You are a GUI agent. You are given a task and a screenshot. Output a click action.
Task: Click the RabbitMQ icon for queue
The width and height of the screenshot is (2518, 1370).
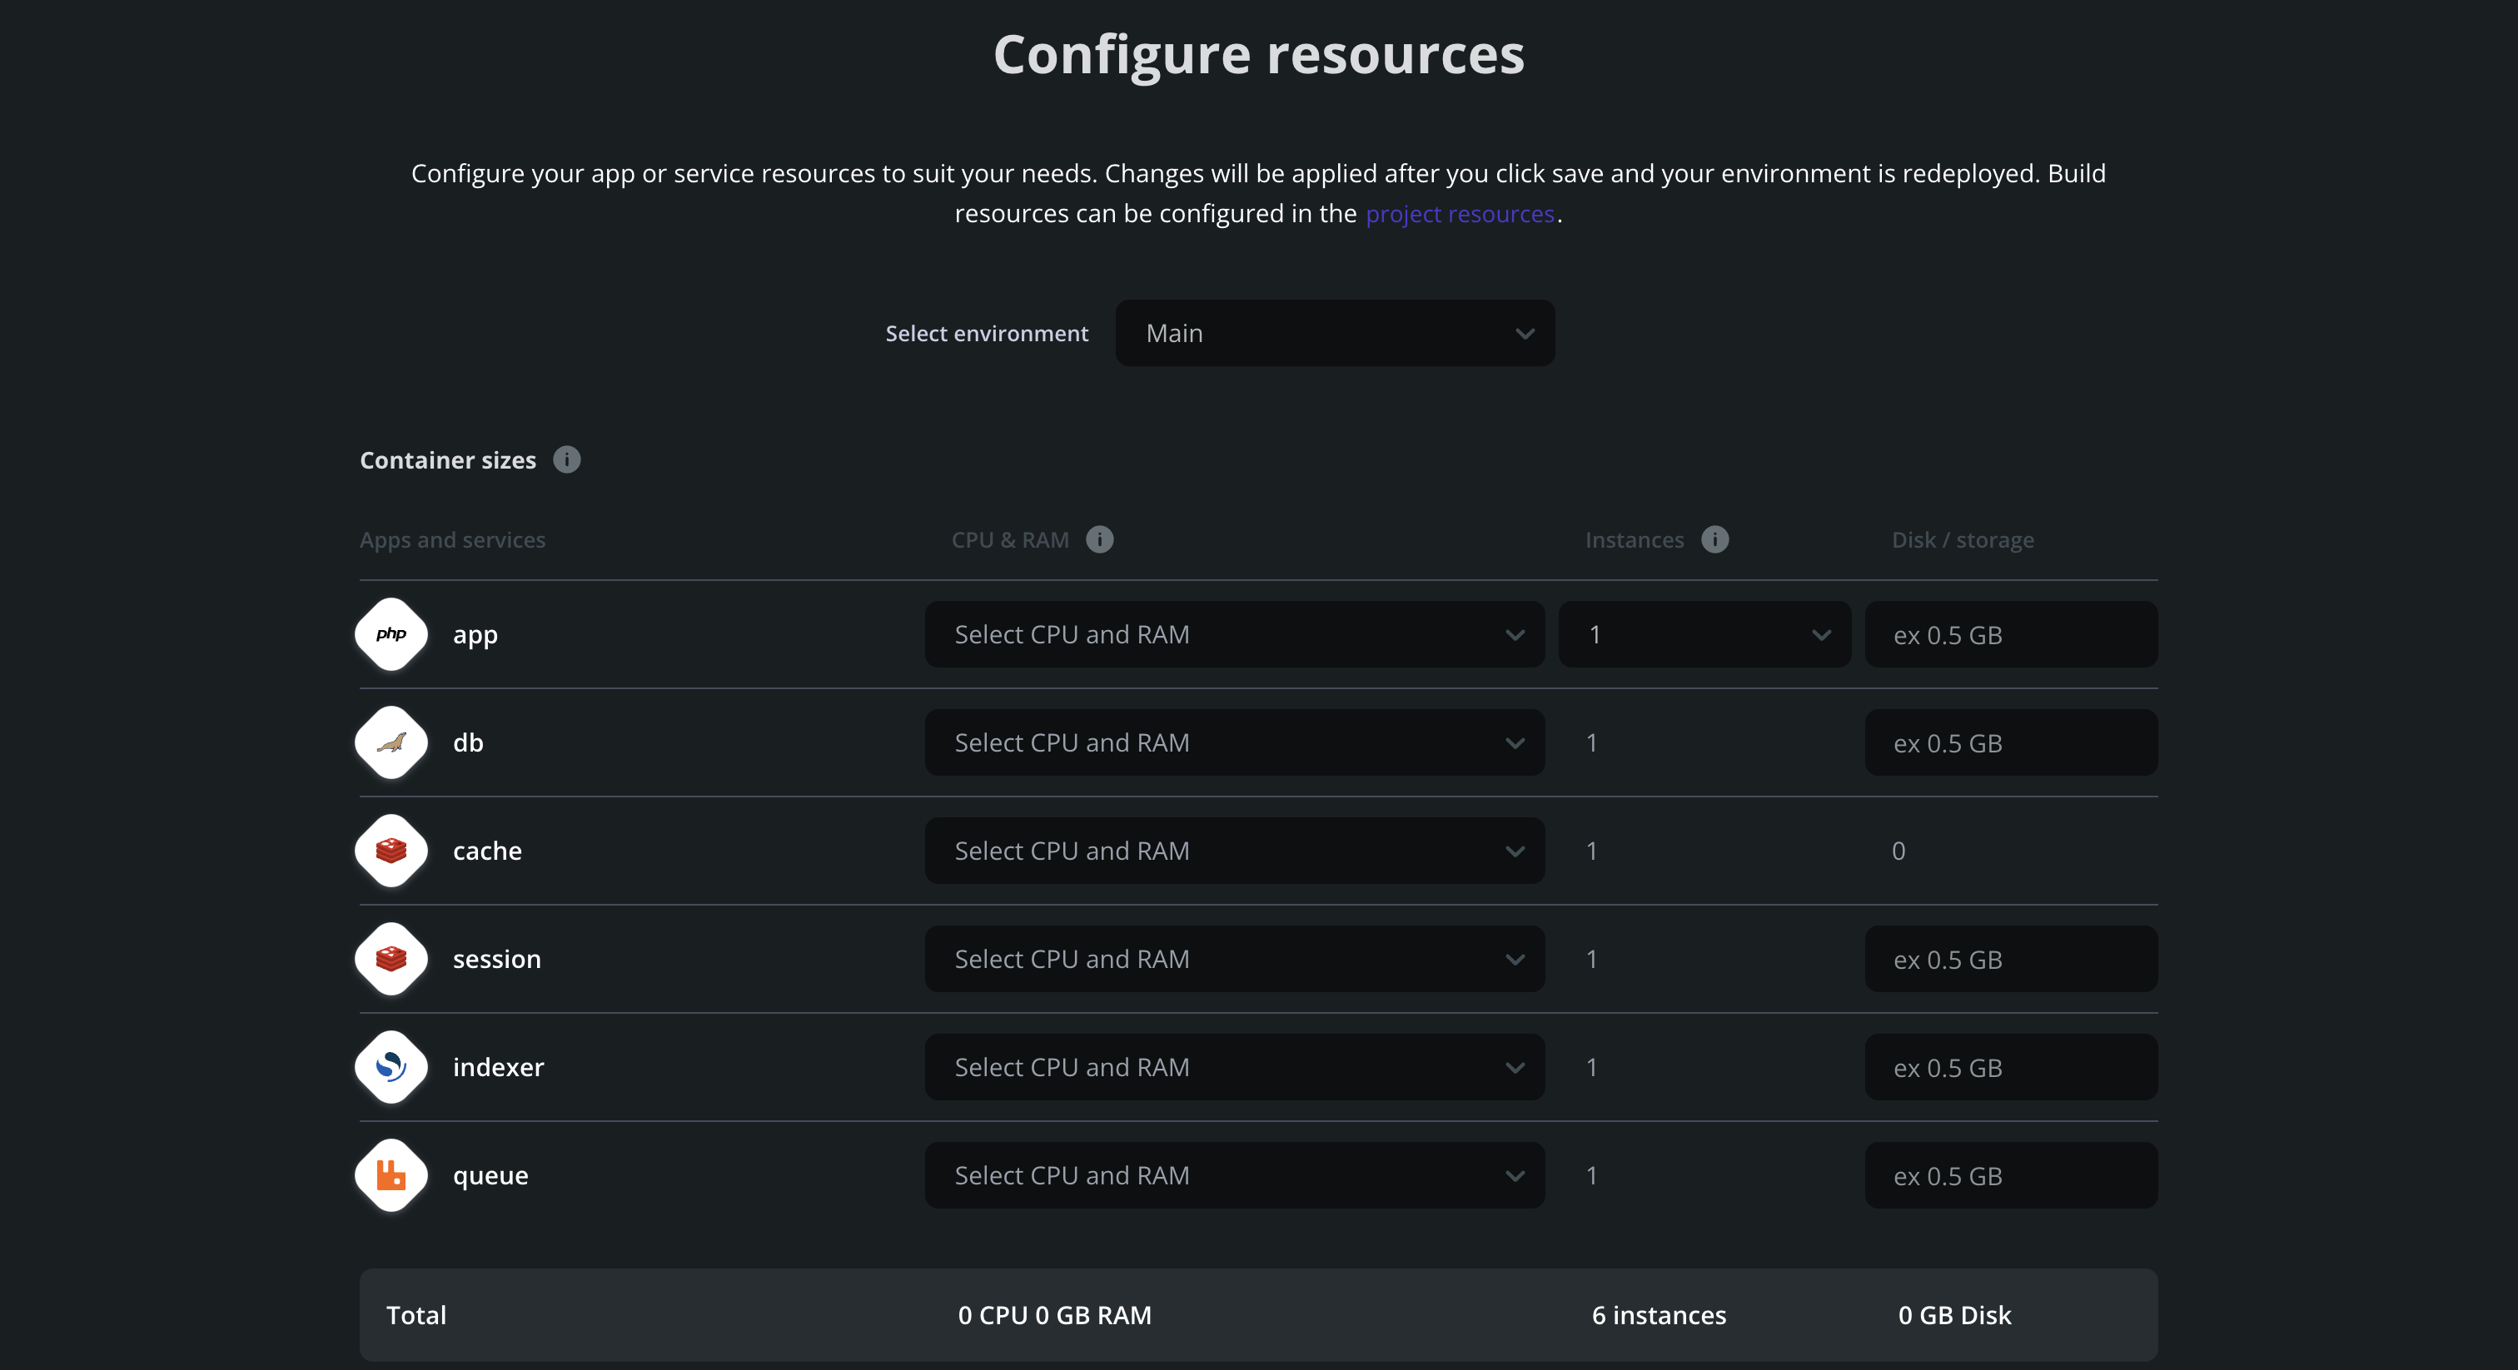391,1175
